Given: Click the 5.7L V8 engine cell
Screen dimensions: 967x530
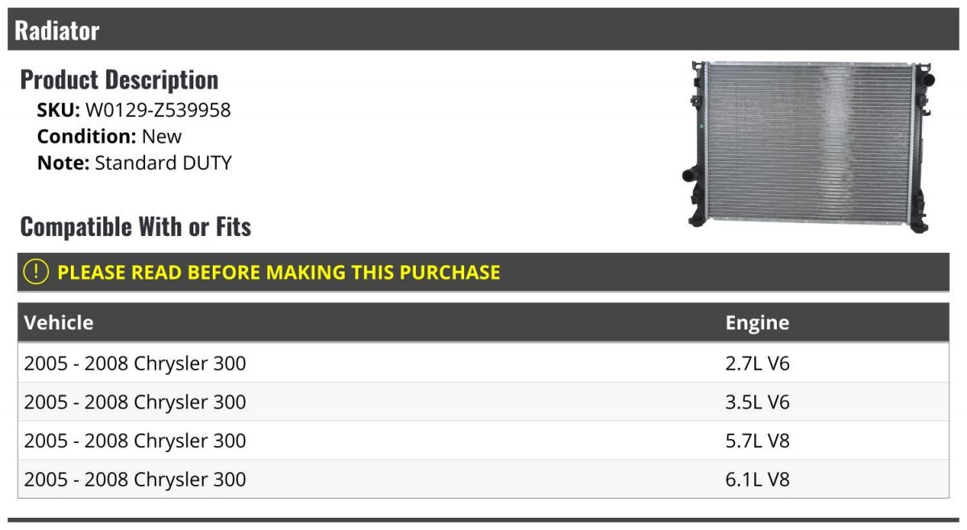Looking at the screenshot, I should [x=757, y=441].
